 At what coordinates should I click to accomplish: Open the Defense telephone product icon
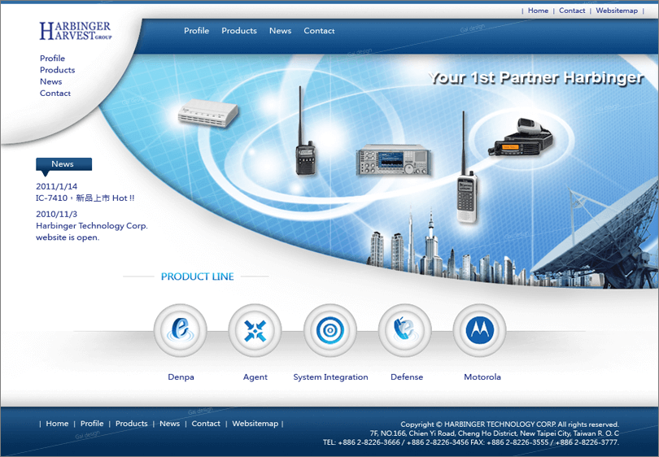(x=404, y=331)
